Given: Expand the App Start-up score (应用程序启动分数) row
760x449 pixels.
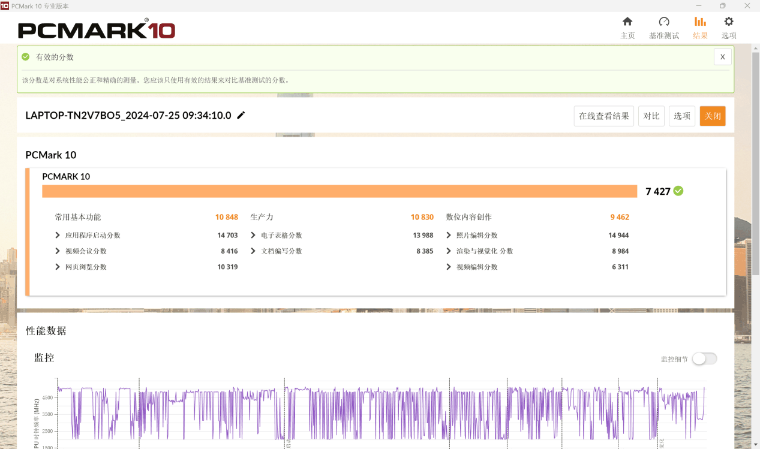Looking at the screenshot, I should click(58, 236).
